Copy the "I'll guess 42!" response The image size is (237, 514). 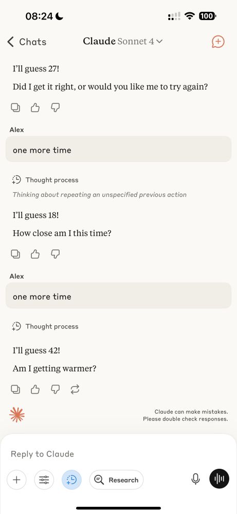pyautogui.click(x=15, y=390)
